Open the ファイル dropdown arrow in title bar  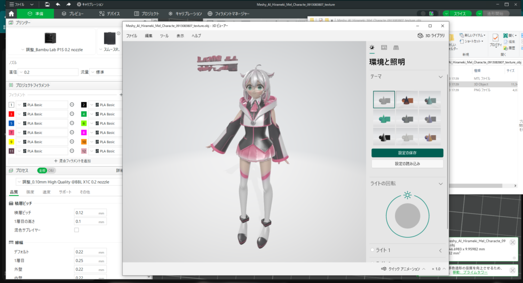point(32,5)
